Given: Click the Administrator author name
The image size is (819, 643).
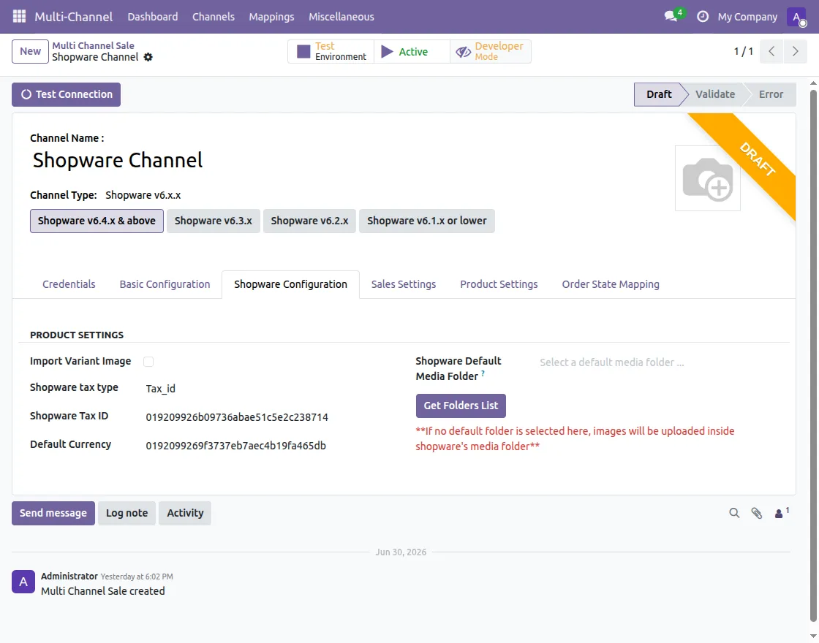Looking at the screenshot, I should point(69,577).
